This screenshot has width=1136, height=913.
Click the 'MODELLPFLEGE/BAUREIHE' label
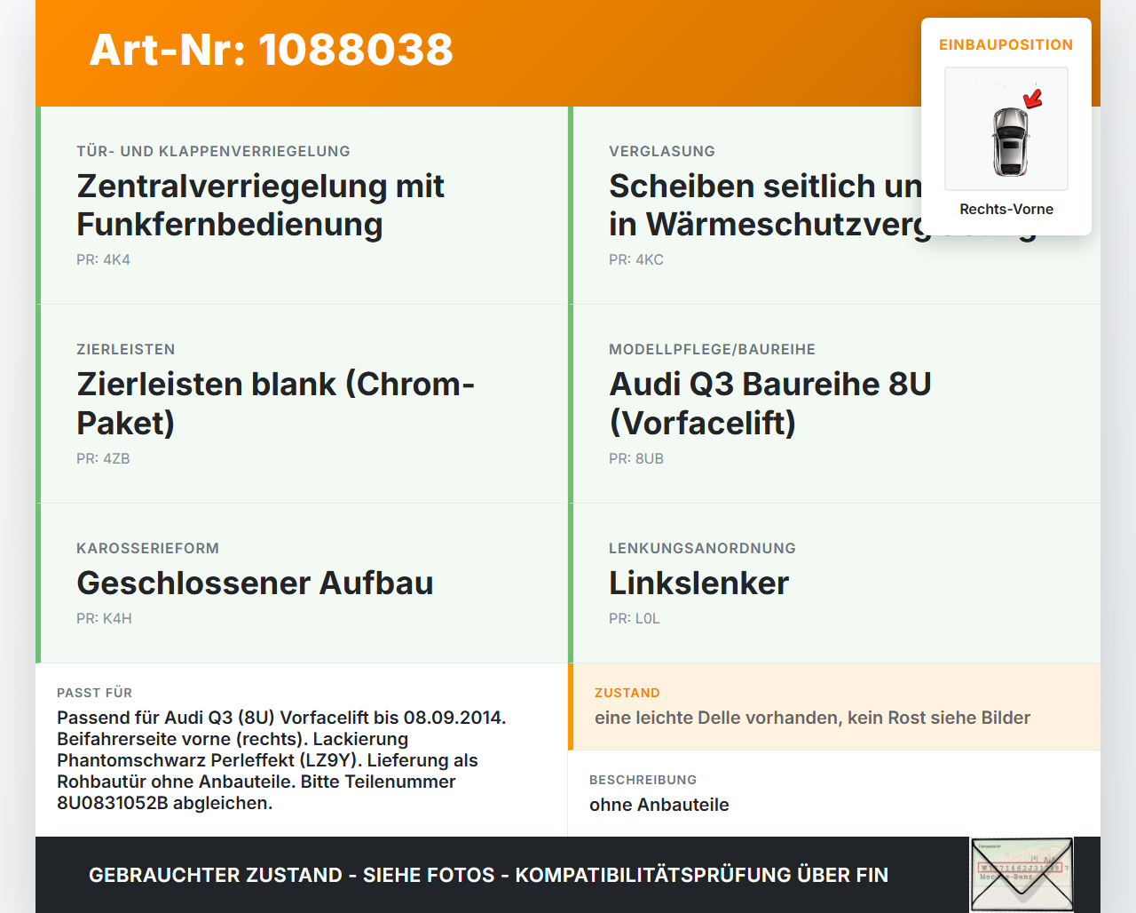click(712, 350)
